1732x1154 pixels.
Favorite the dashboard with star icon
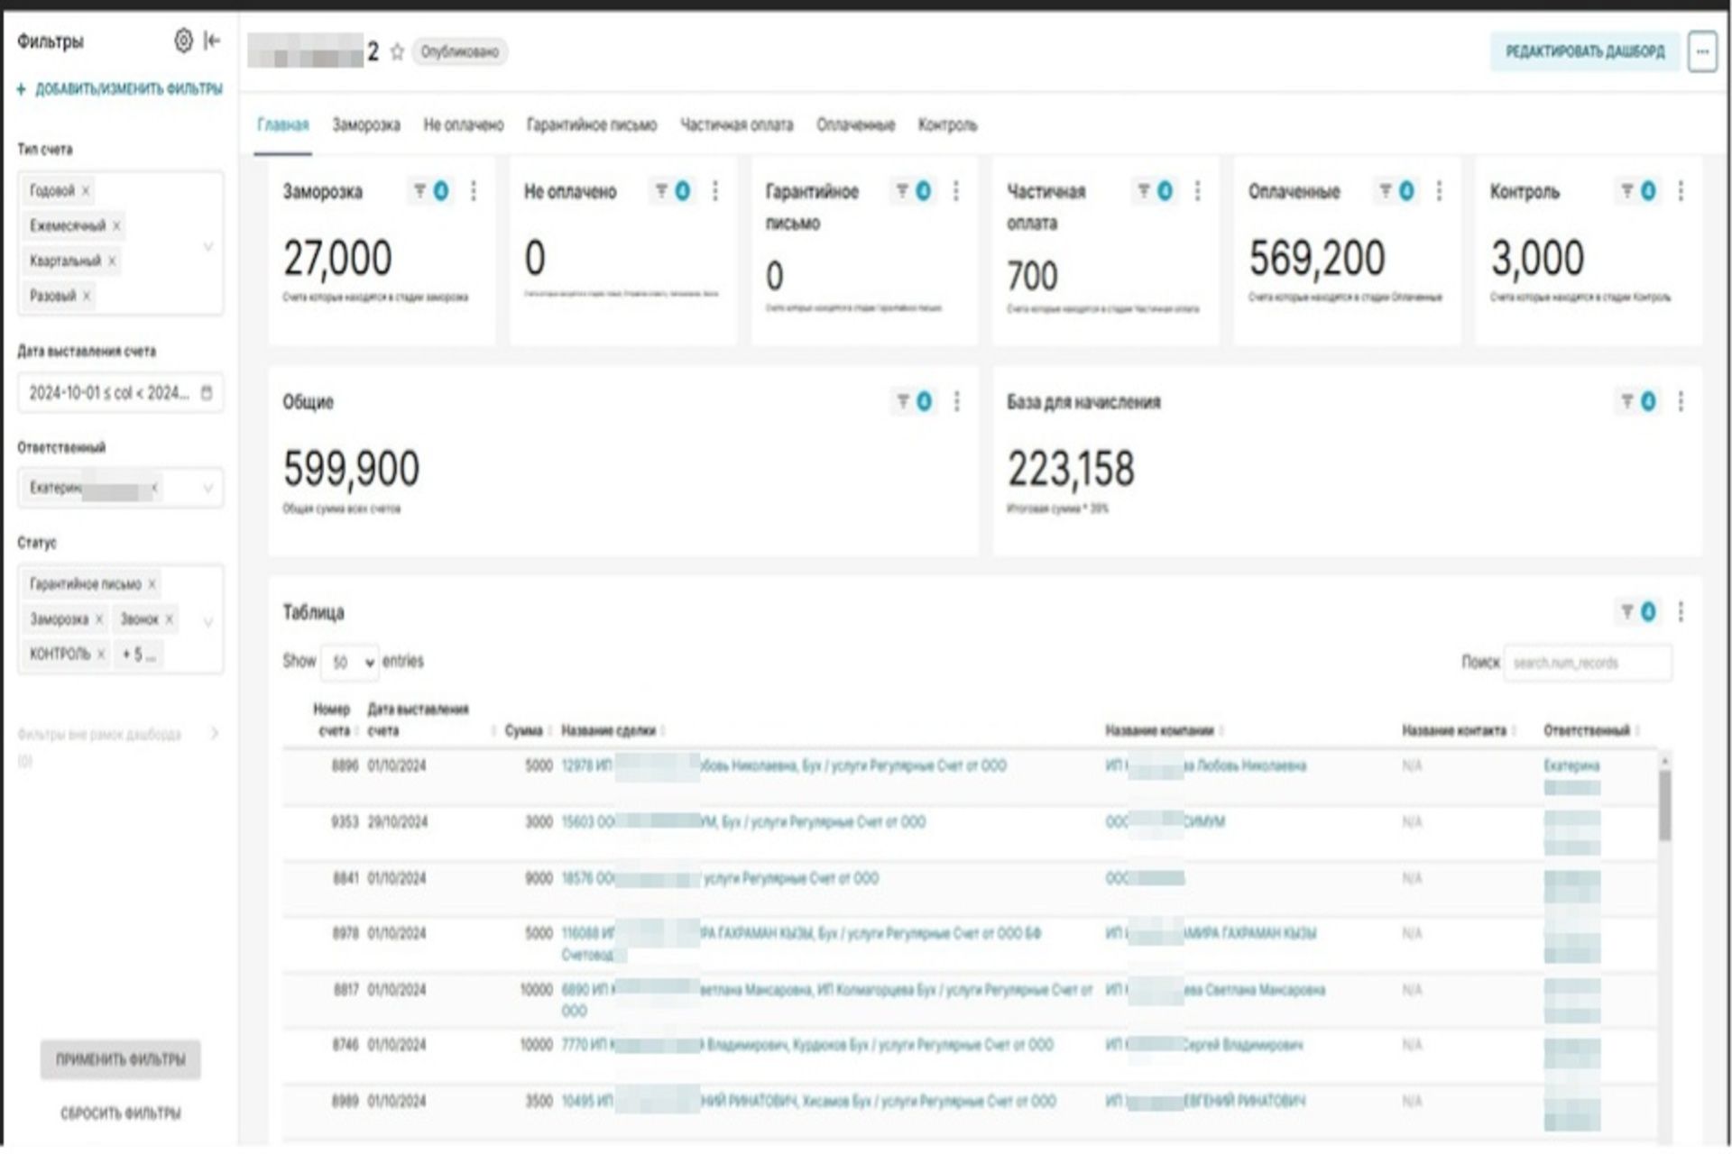click(397, 52)
